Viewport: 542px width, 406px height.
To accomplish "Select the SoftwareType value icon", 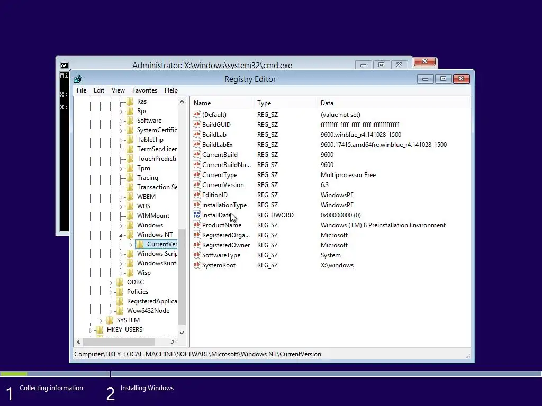I will [197, 255].
